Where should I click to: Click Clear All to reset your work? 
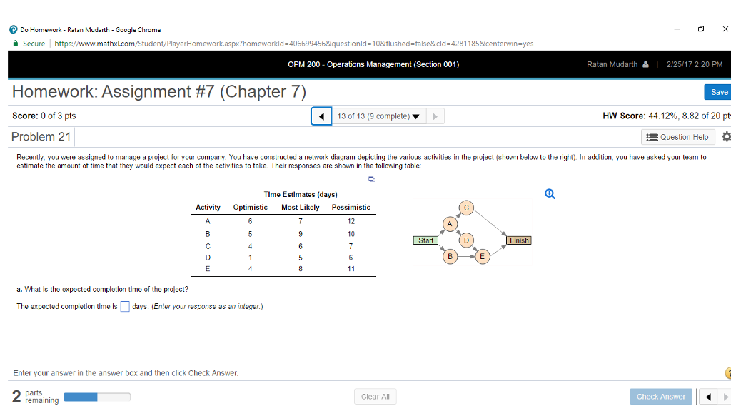[x=375, y=396]
